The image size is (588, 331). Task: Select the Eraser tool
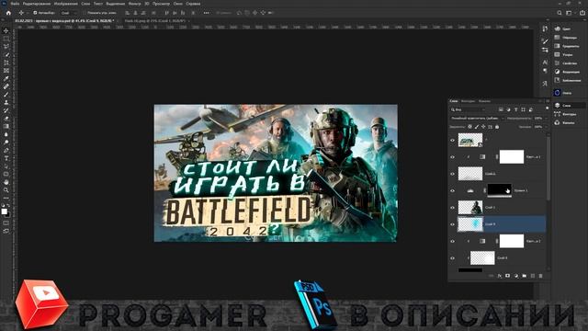pyautogui.click(x=6, y=119)
